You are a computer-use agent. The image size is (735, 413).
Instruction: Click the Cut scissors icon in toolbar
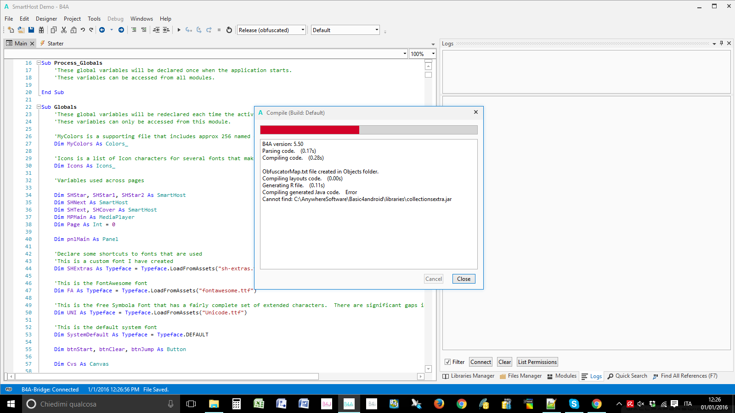click(x=64, y=30)
